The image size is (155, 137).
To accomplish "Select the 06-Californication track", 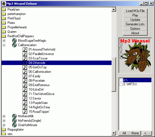I will coord(40,72).
